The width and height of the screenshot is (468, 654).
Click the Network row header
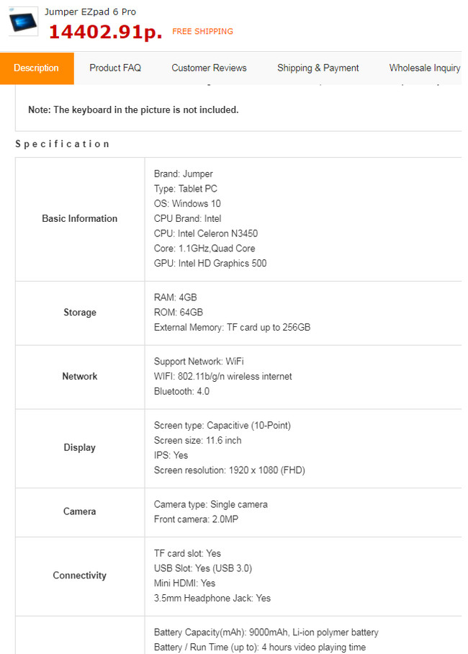point(79,377)
